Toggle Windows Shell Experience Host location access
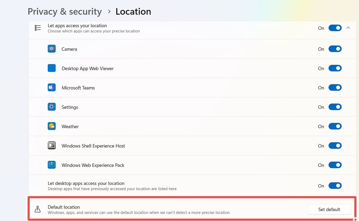Screen dimensions: 359x221 (335, 145)
